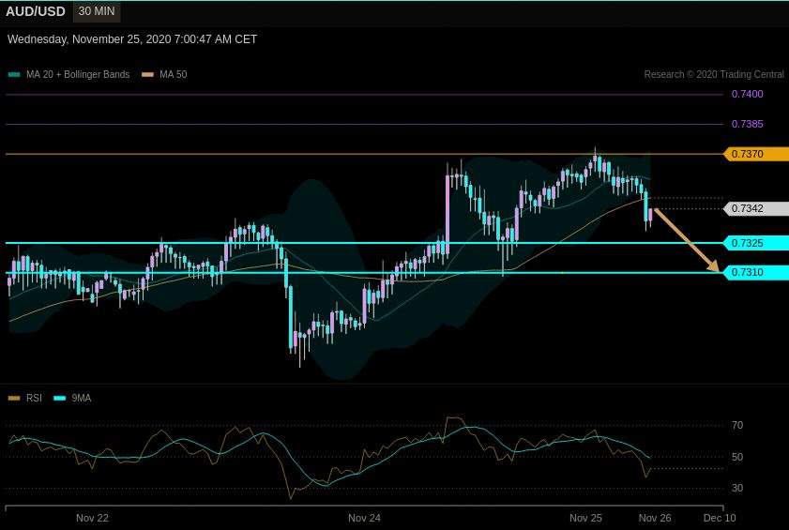Screen dimensions: 789x530
Task: Click the Nov 22 date axis label
Action: (x=92, y=518)
